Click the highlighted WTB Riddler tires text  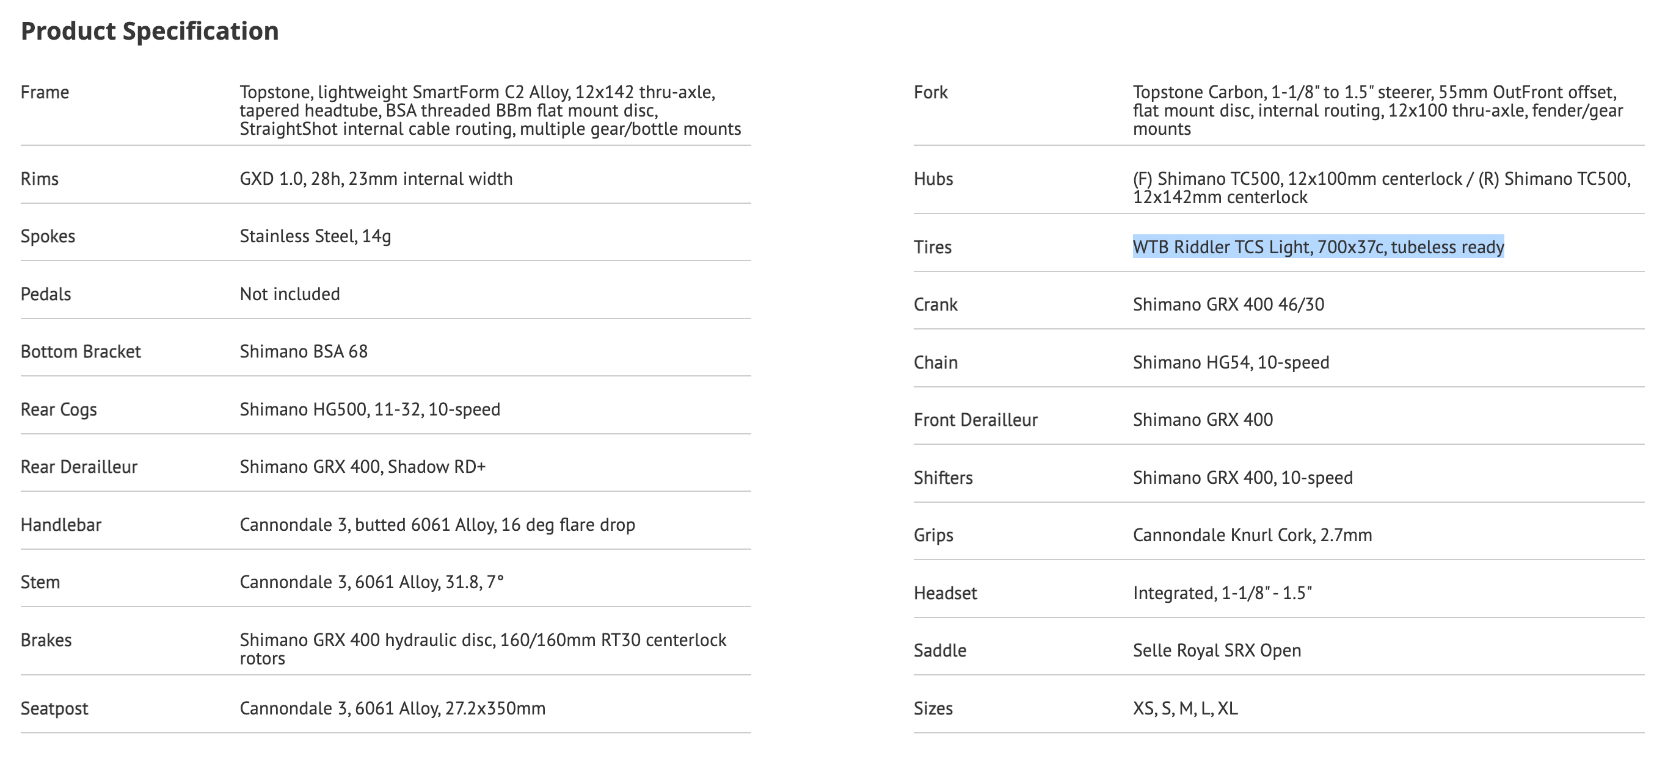point(1319,246)
